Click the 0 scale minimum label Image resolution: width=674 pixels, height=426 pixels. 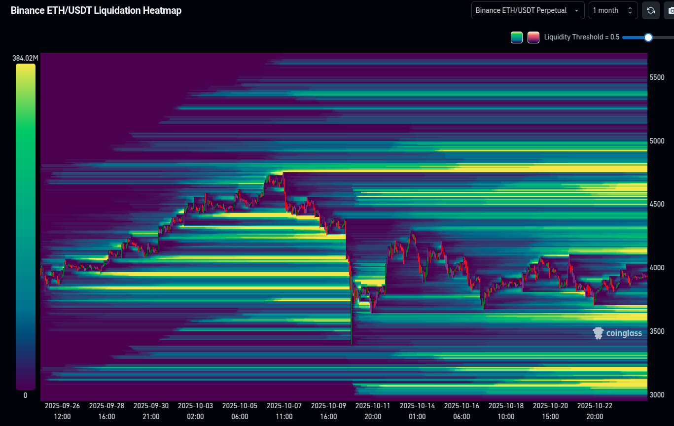point(26,395)
